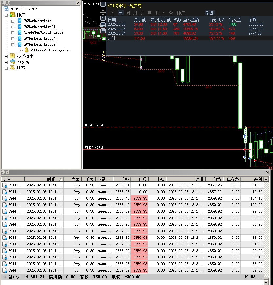273x285 pixels.
Task: Click the EC Markets MT4 root icon
Action: coord(6,9)
